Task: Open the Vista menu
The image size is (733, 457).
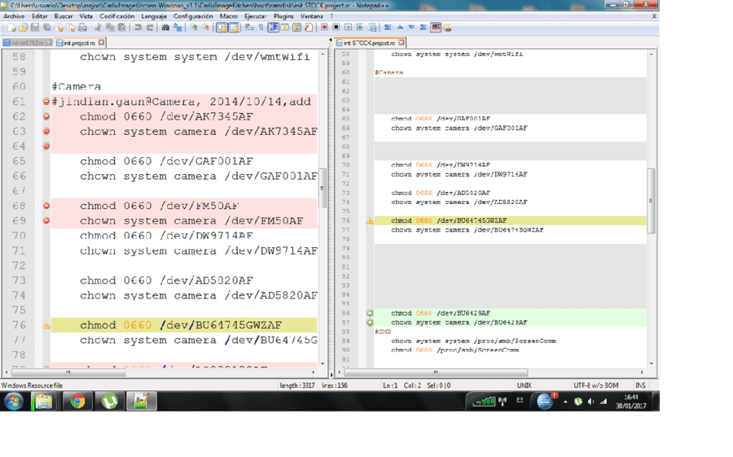Action: pos(86,16)
